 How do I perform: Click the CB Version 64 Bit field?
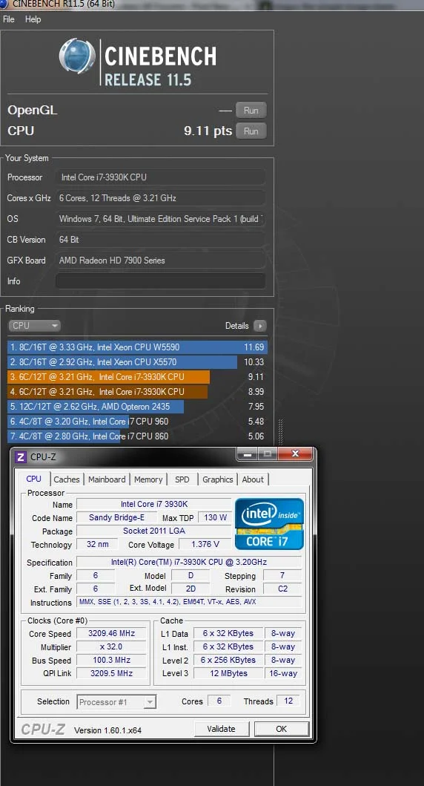point(161,240)
